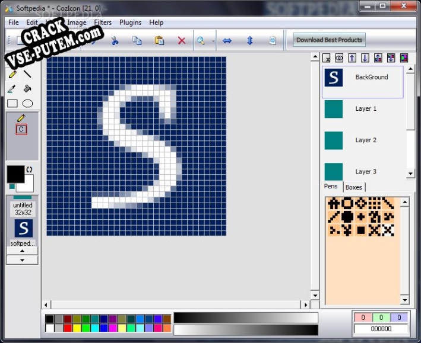This screenshot has height=343, width=421.
Task: Pick the Eyedropper color picker tool
Action: click(12, 89)
